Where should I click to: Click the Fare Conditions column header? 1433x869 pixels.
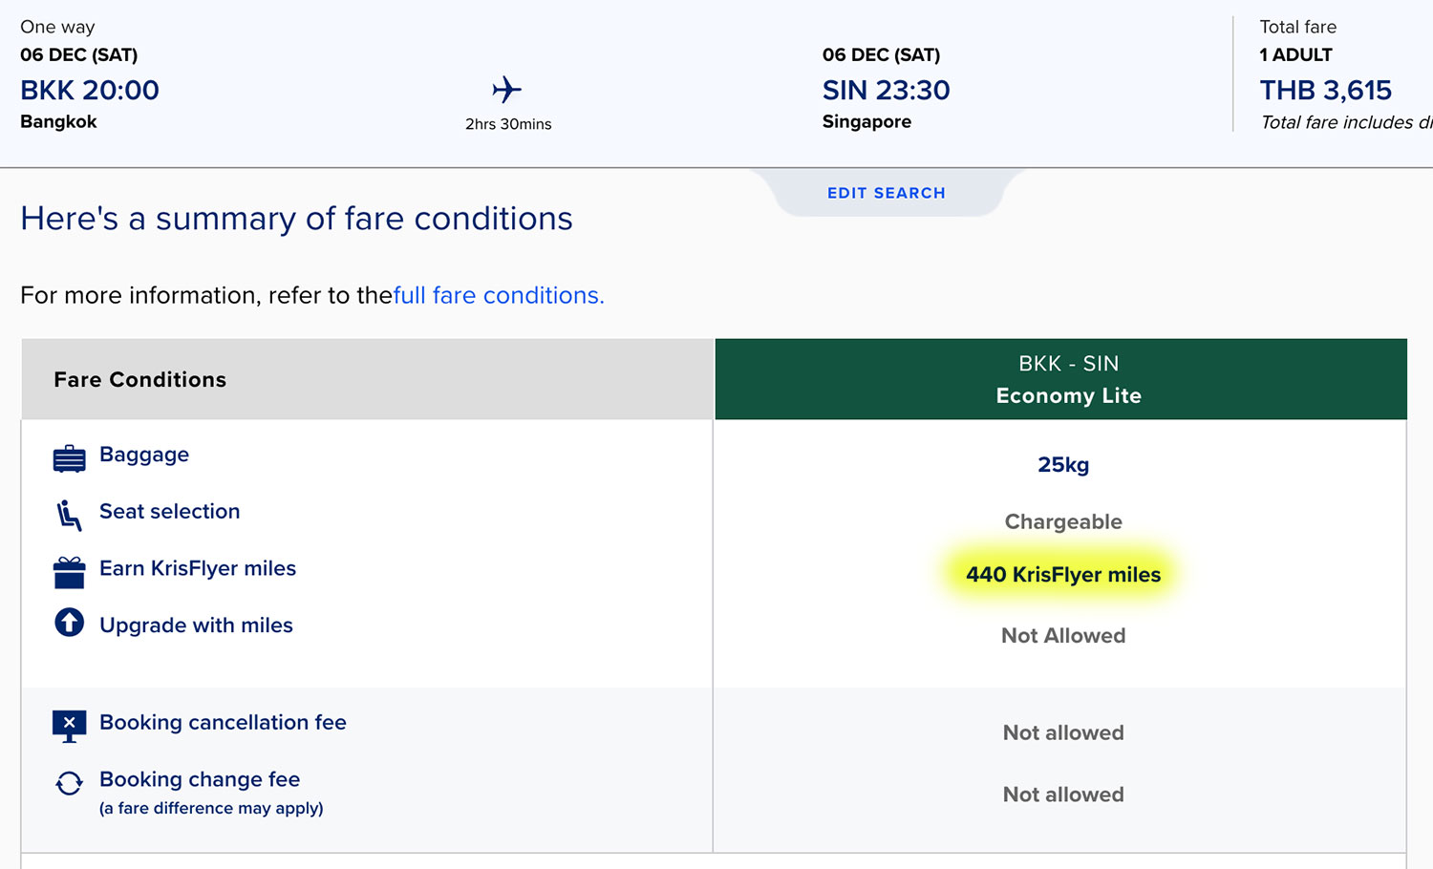click(140, 379)
